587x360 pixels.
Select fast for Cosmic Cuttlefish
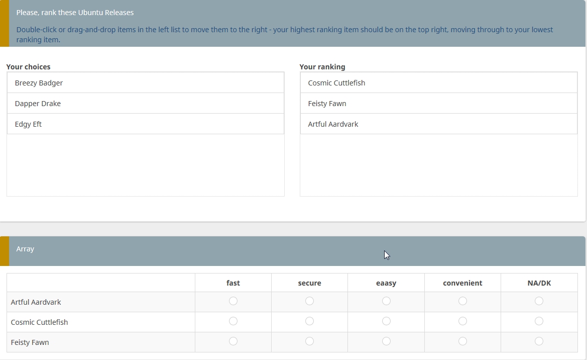coord(233,321)
